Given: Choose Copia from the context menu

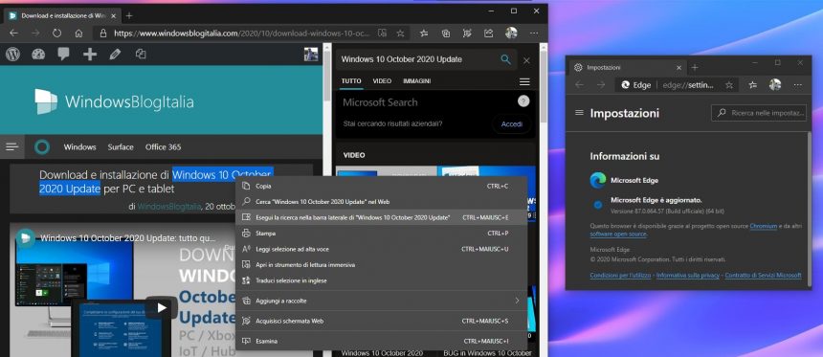Looking at the screenshot, I should 381,186.
